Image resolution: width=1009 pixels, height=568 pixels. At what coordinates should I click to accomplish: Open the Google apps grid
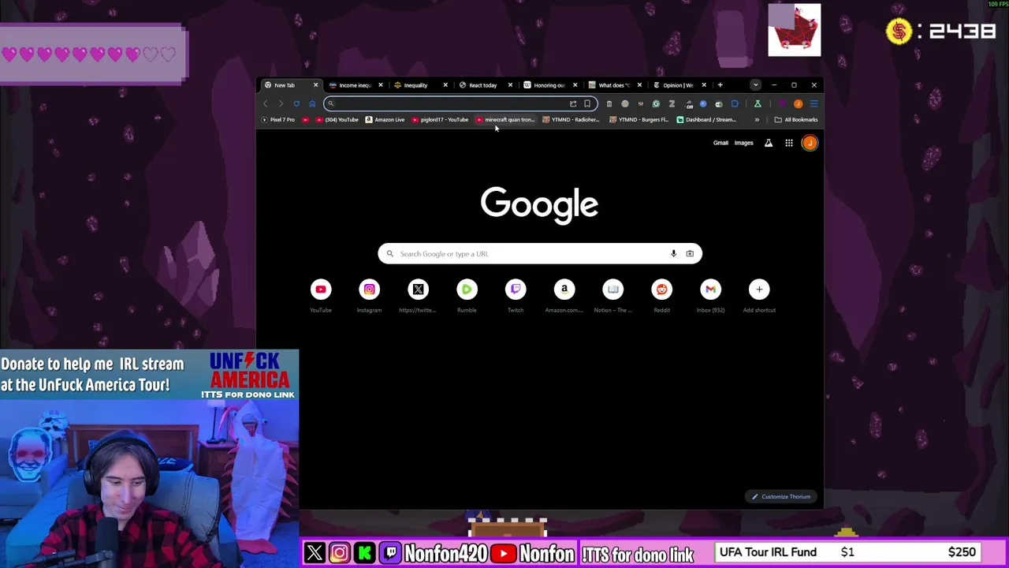click(x=788, y=143)
